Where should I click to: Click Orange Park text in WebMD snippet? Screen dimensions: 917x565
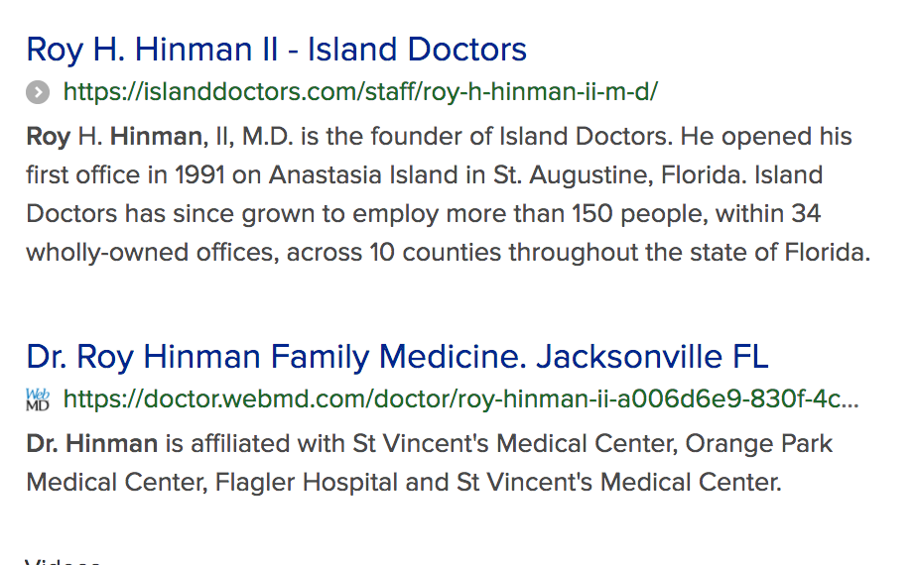click(758, 444)
